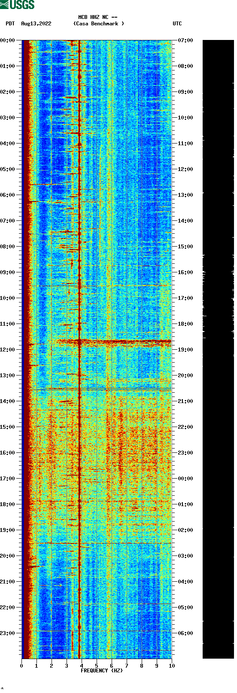Screen dimensions: 237x693
Task: Click frequency axis tick label '7'
Action: 127,666
